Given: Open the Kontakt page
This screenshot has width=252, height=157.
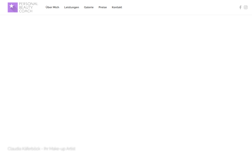Looking at the screenshot, I should tap(117, 7).
